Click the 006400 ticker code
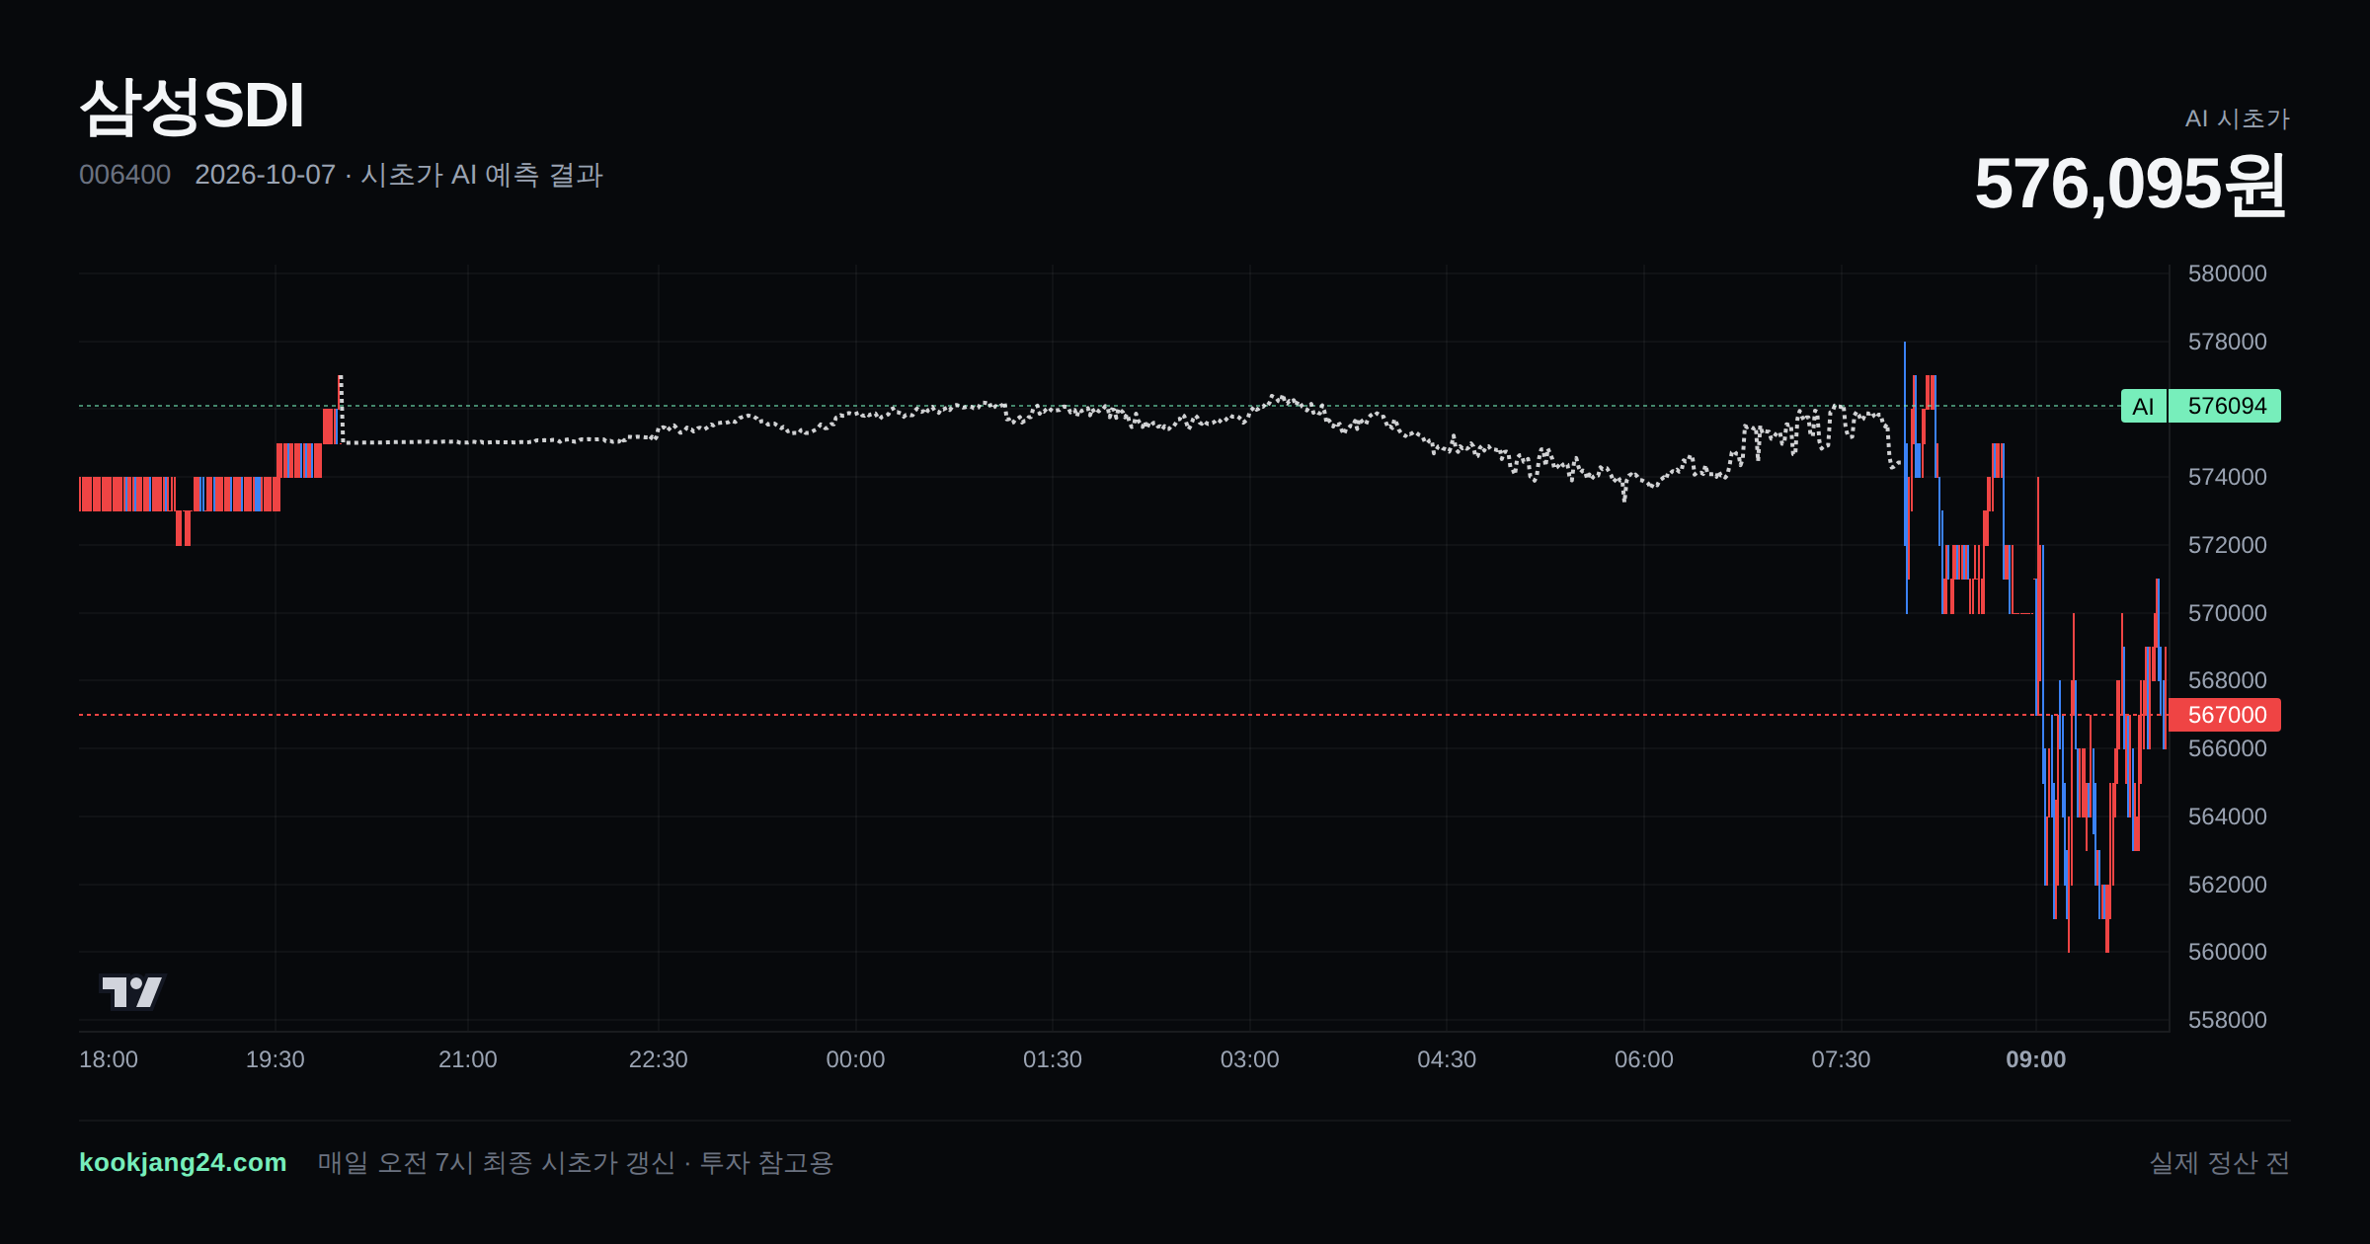2370x1244 pixels. [x=124, y=175]
